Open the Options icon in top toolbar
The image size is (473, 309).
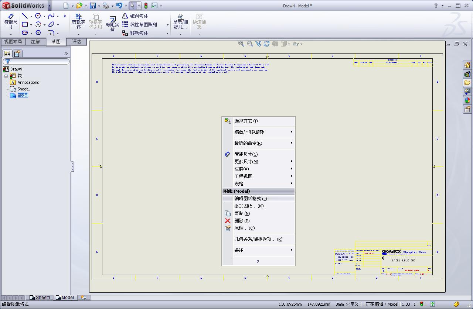pos(154,6)
